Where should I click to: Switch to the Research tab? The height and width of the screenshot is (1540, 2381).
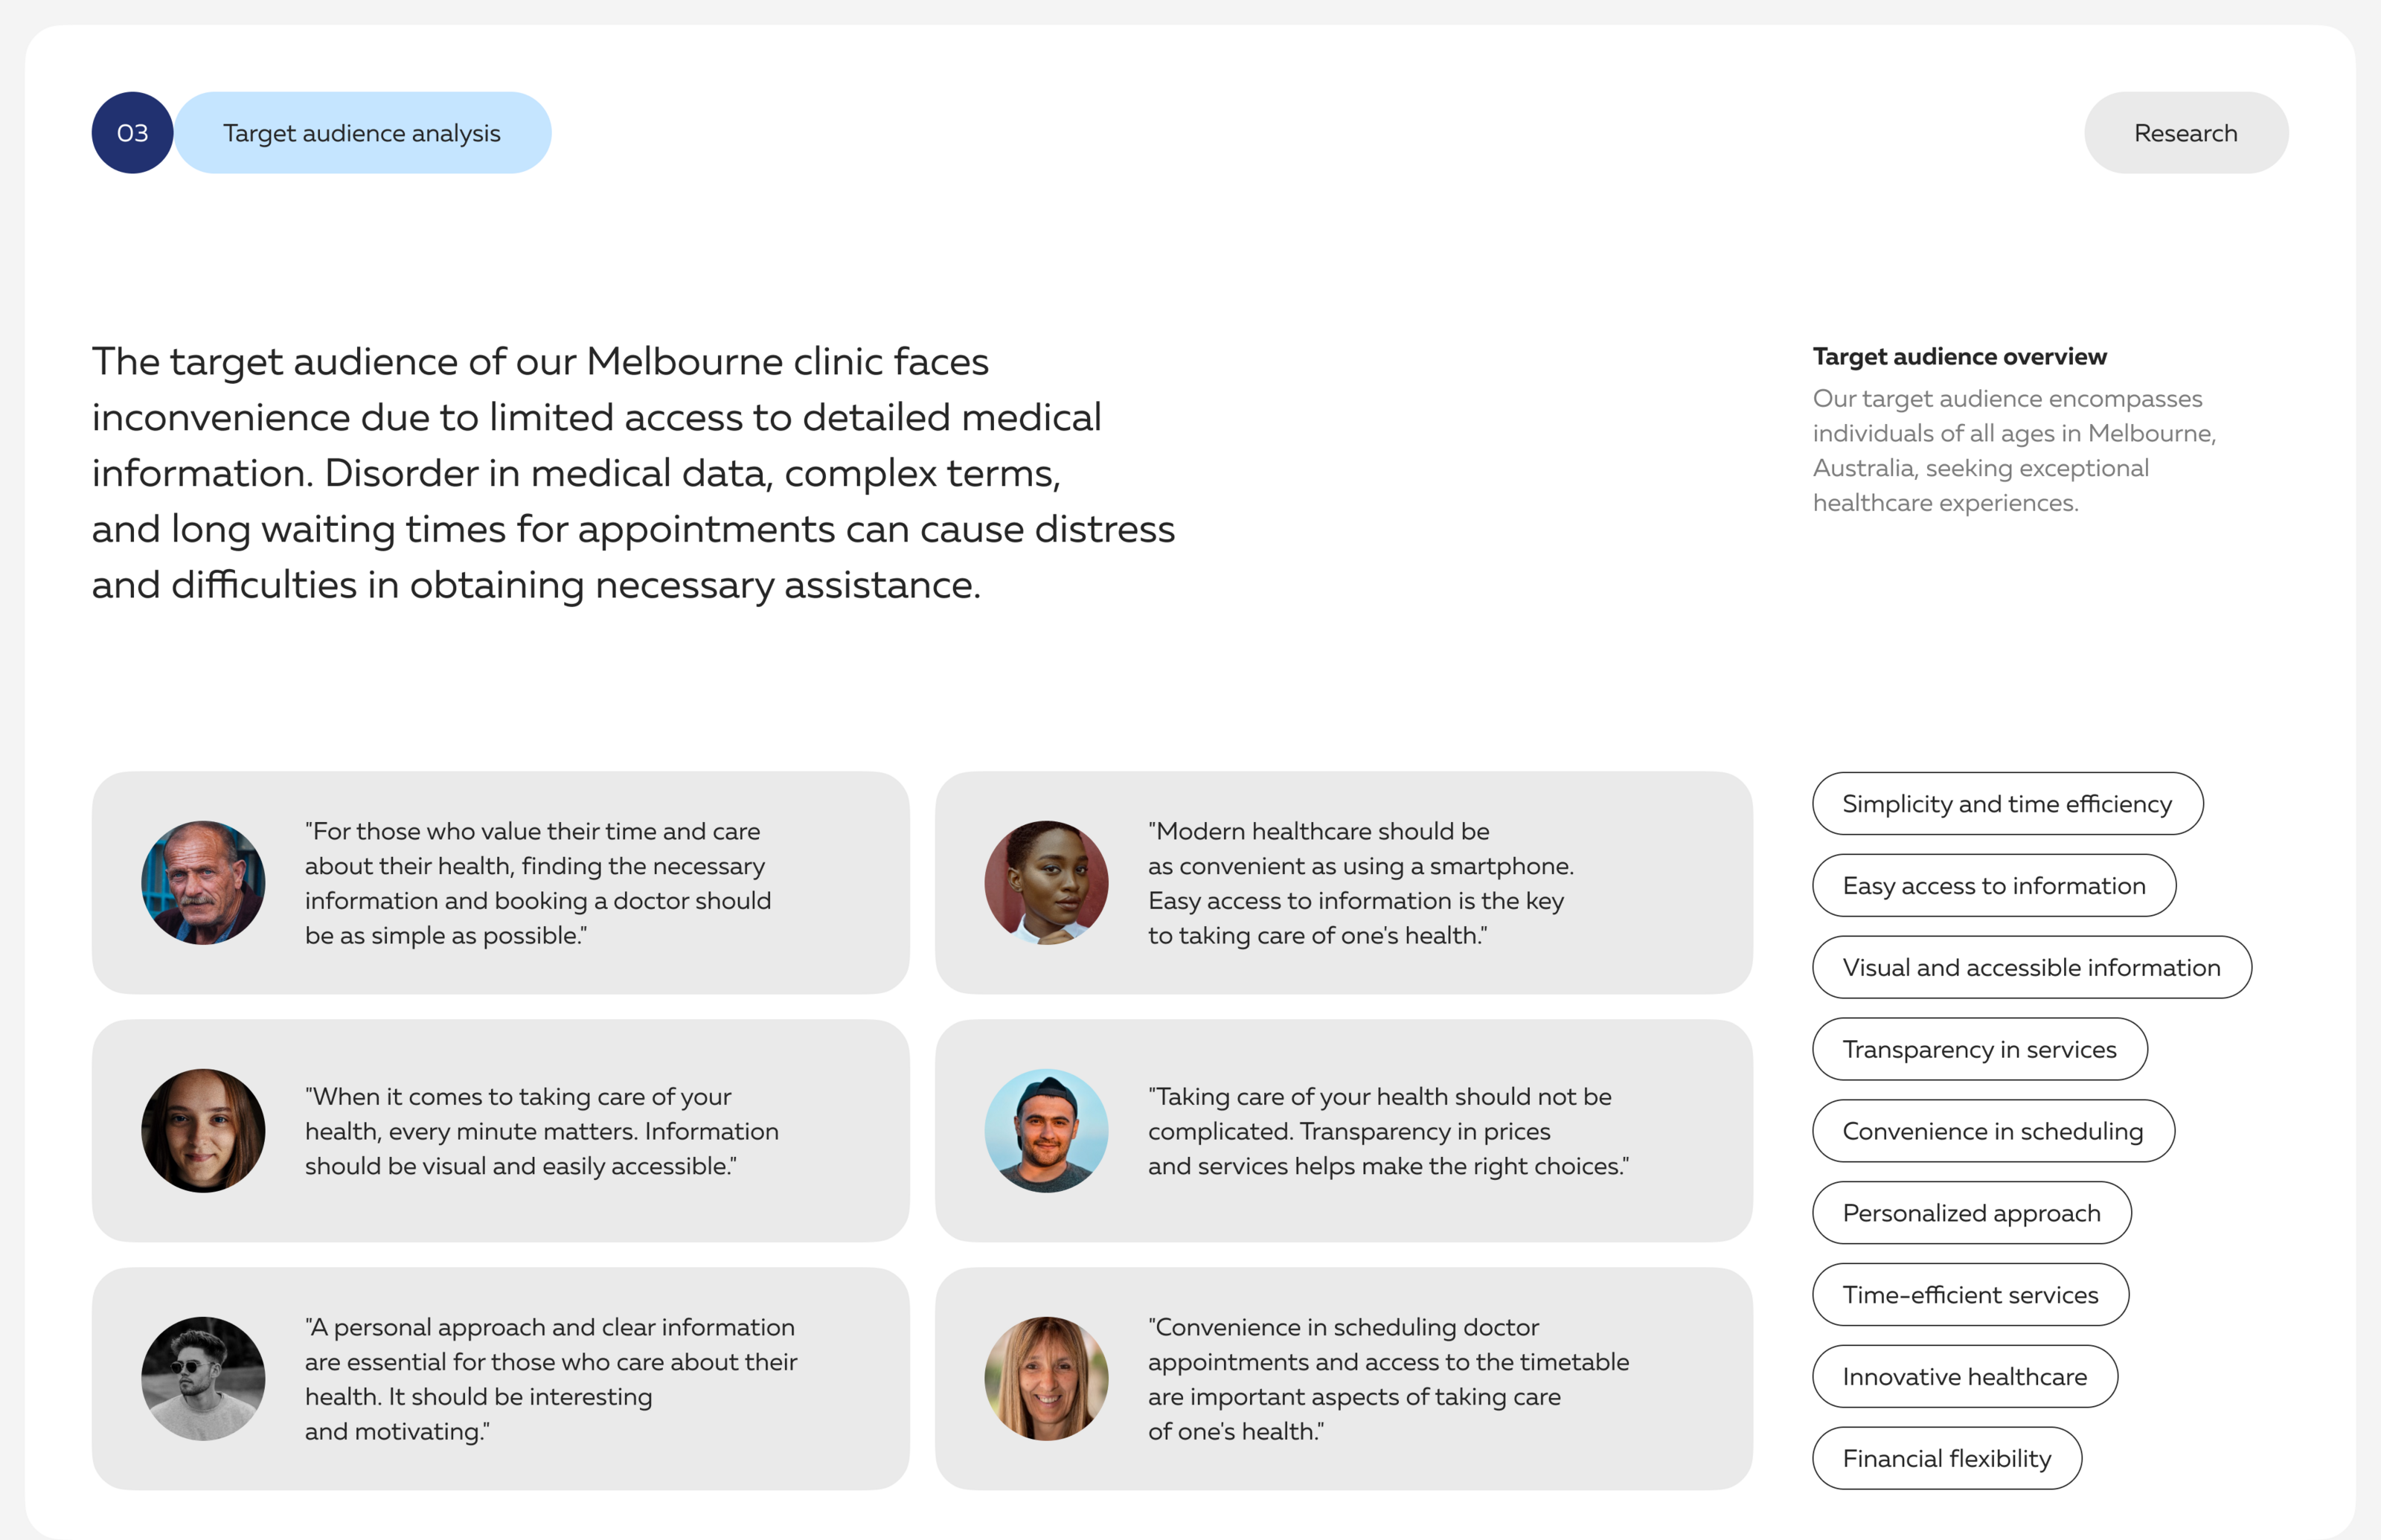tap(2185, 132)
